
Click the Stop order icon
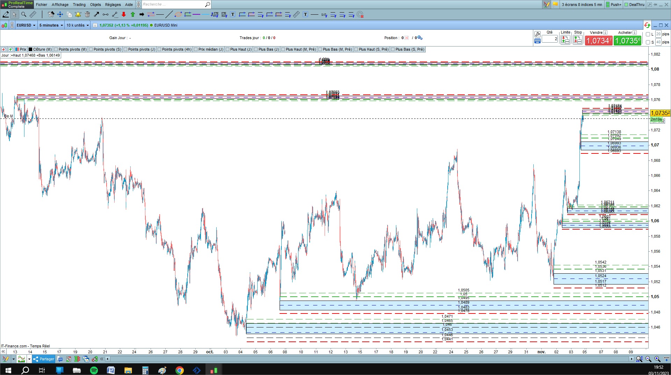(578, 40)
